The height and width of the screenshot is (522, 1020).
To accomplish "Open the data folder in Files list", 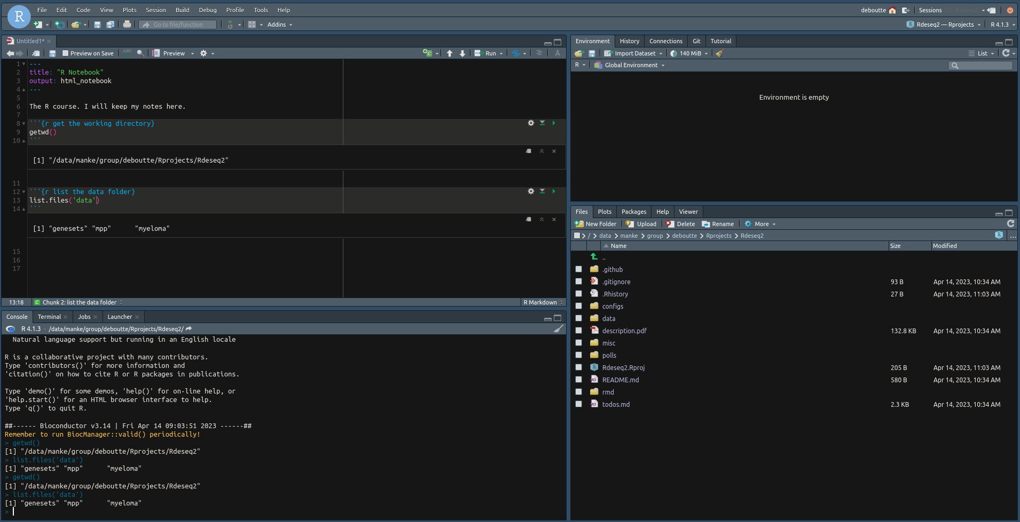I will coord(609,318).
